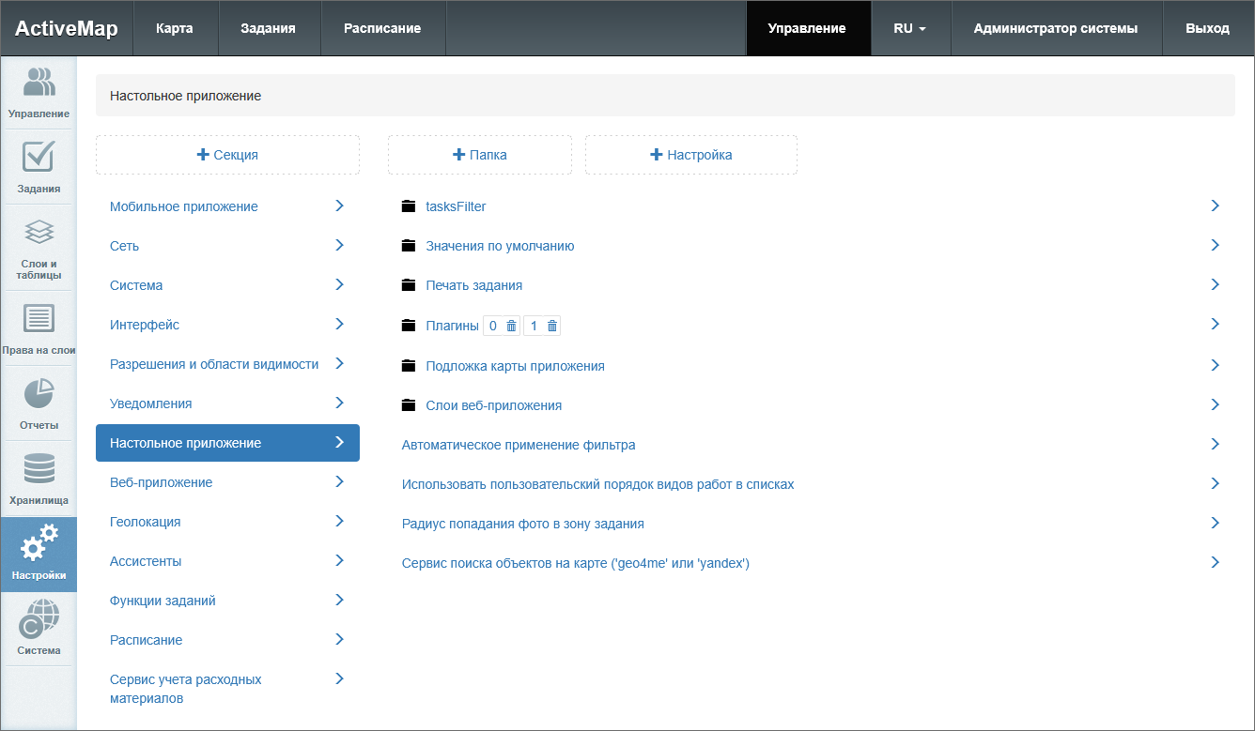Open the Управление users sidebar icon
This screenshot has width=1255, height=731.
click(x=39, y=84)
